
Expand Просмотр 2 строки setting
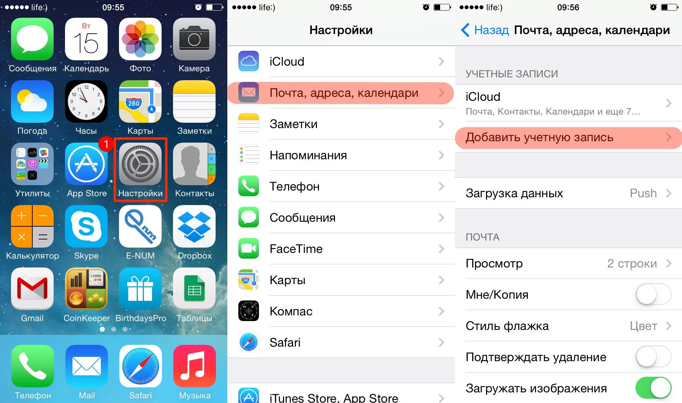(x=567, y=263)
